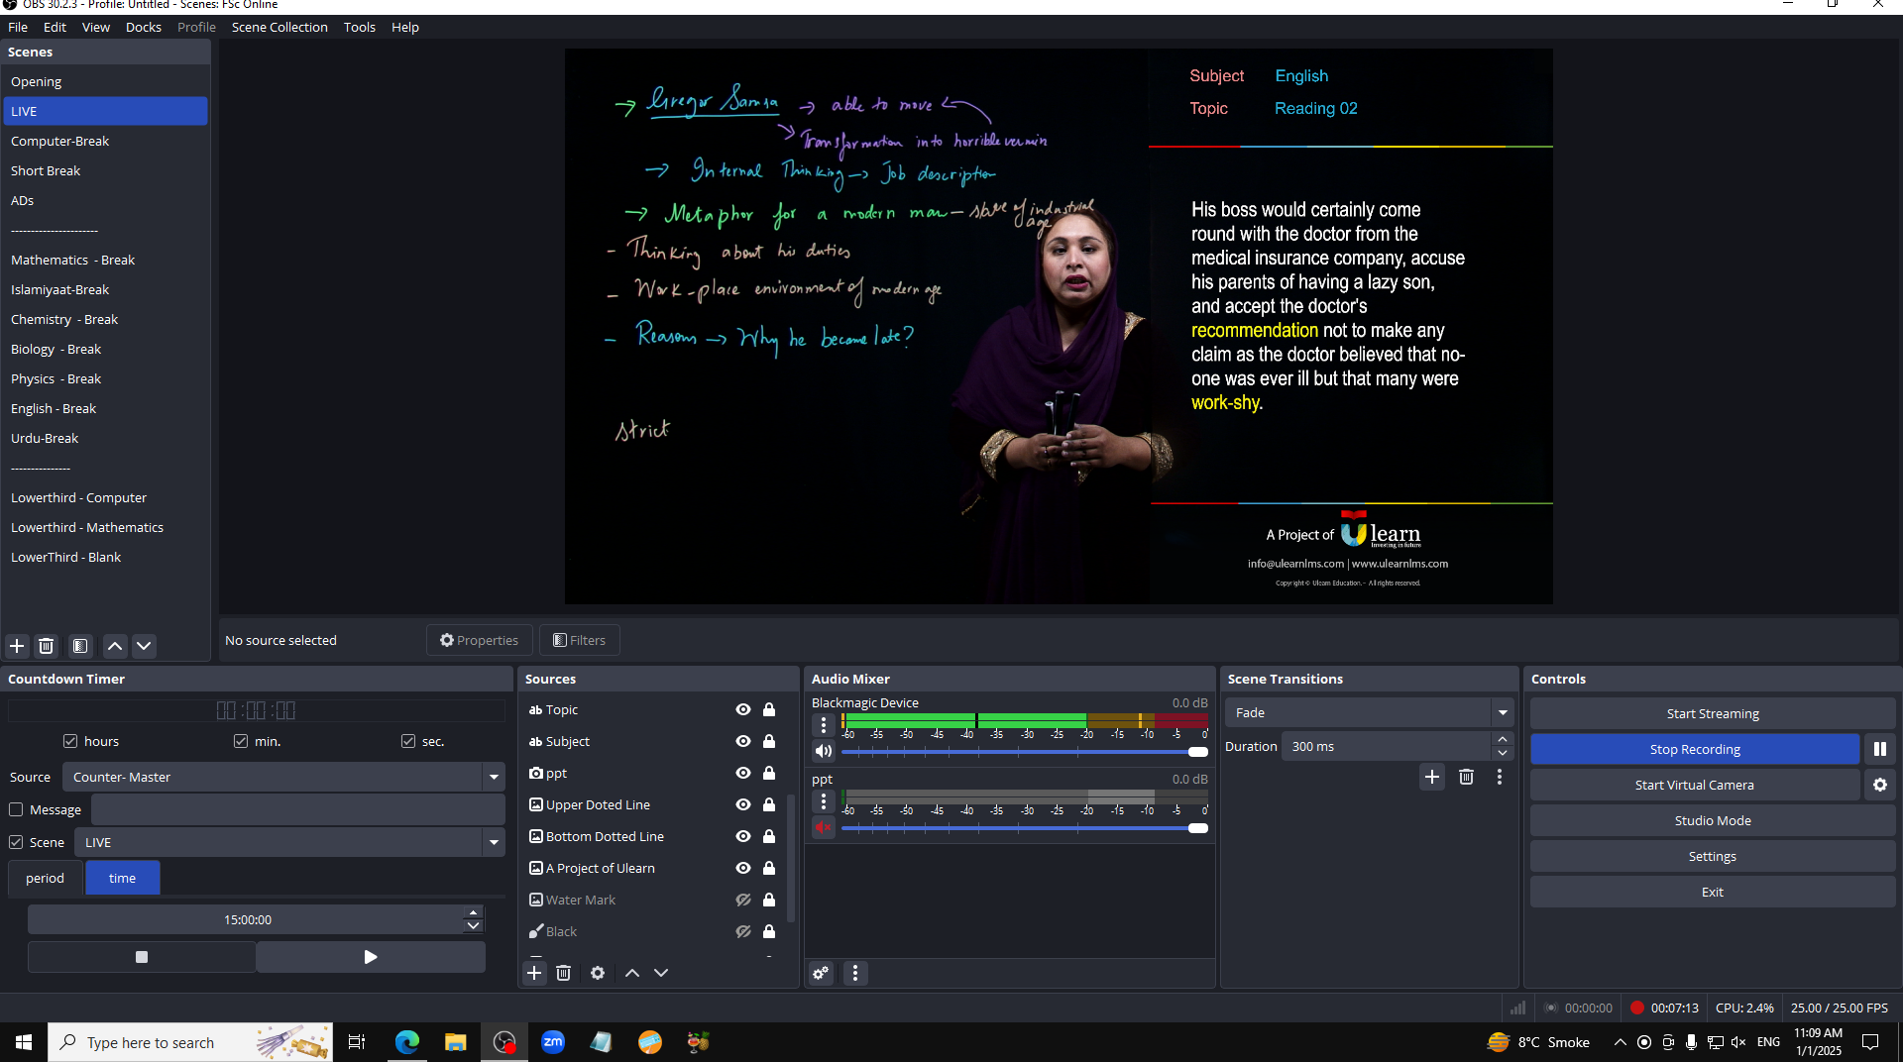Move source down in Sources toolbar
Viewport: 1903px width, 1062px height.
coord(661,973)
